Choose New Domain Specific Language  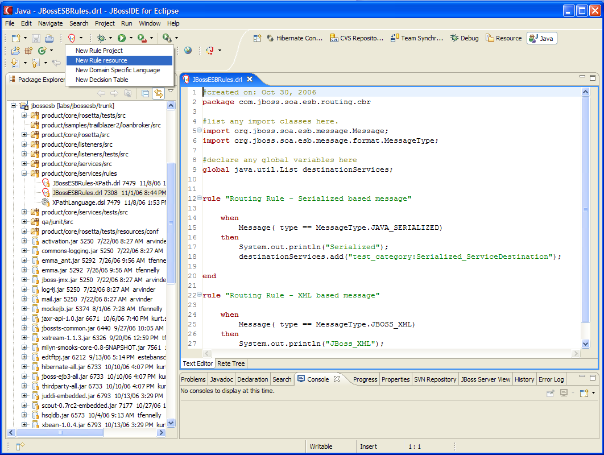pyautogui.click(x=119, y=70)
